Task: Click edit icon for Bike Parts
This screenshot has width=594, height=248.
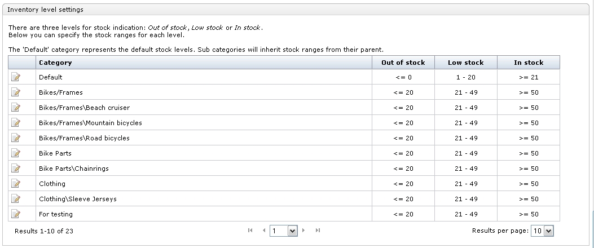Action: point(16,153)
